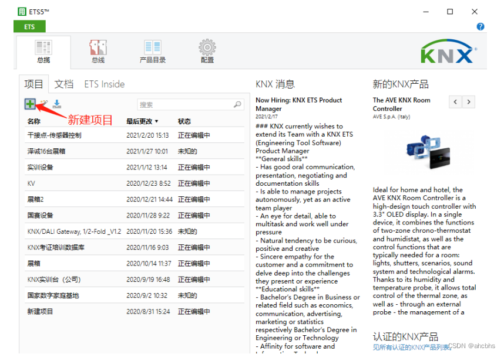Click date 2020/11/20 15:36 cell
The image size is (504, 354).
pos(149,232)
